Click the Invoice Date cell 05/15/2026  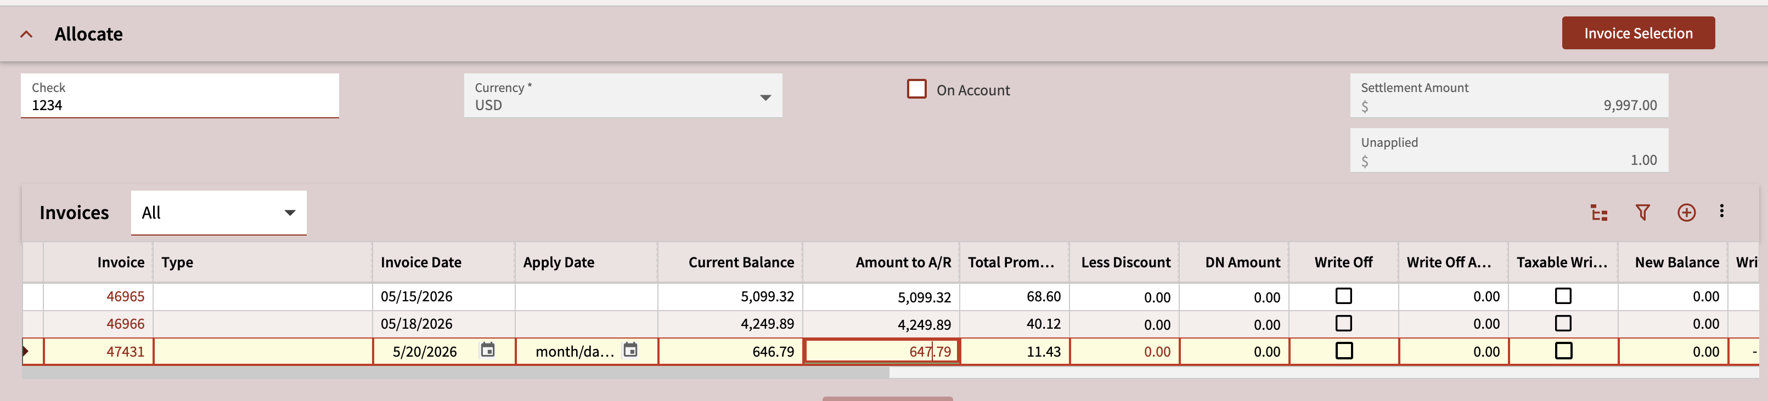[444, 296]
